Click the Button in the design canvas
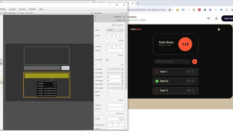Viewport: 233px width, 131px height. tap(66, 68)
